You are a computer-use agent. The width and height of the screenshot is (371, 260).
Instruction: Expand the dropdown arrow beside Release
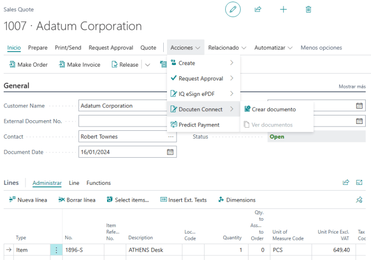pos(147,65)
